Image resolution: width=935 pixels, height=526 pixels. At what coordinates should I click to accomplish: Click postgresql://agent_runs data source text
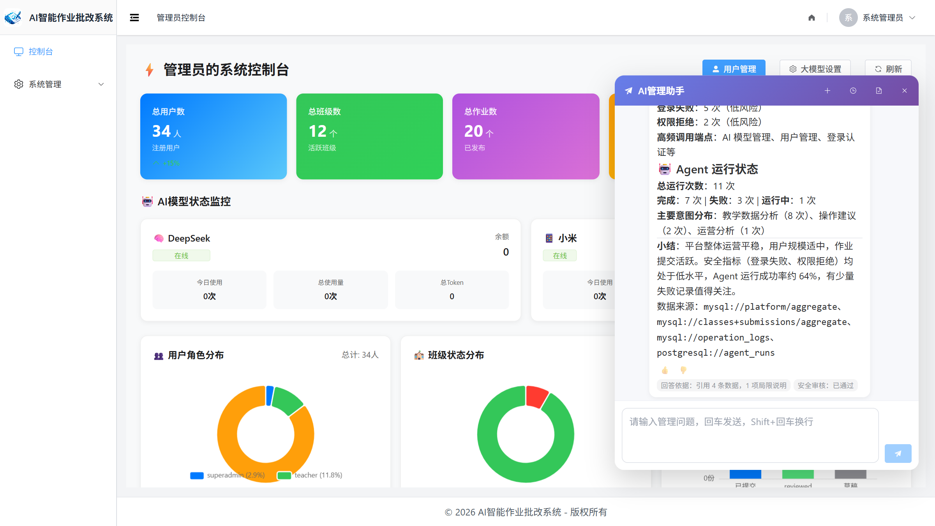716,353
